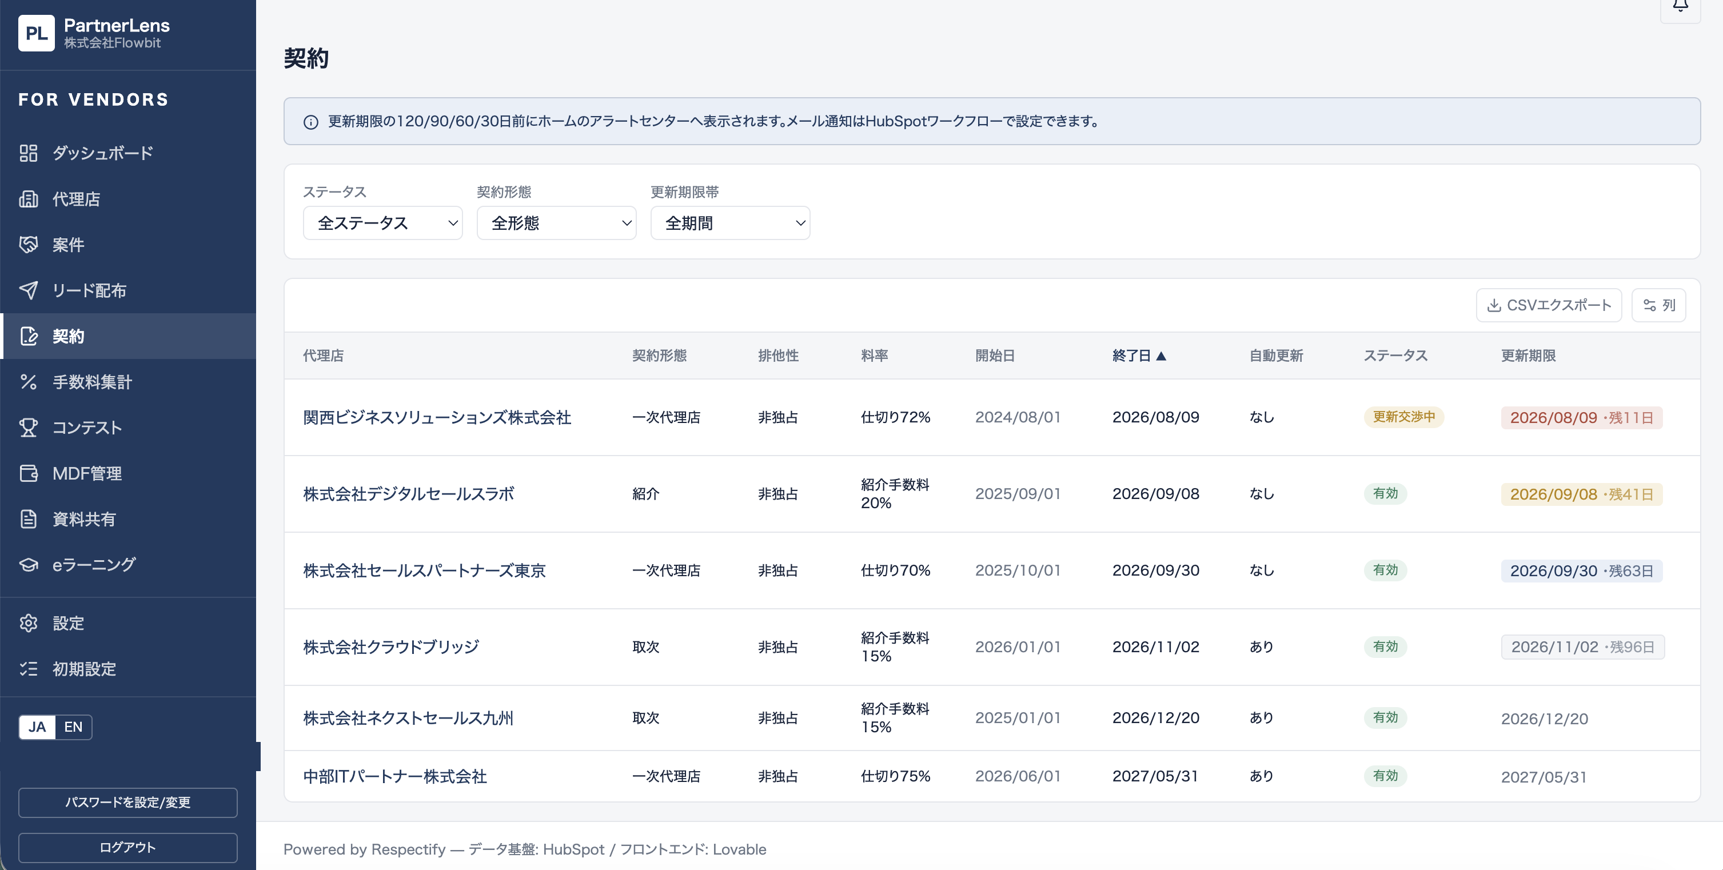The image size is (1723, 870).
Task: Click the 2027/05/31 end date cell
Action: [1155, 776]
